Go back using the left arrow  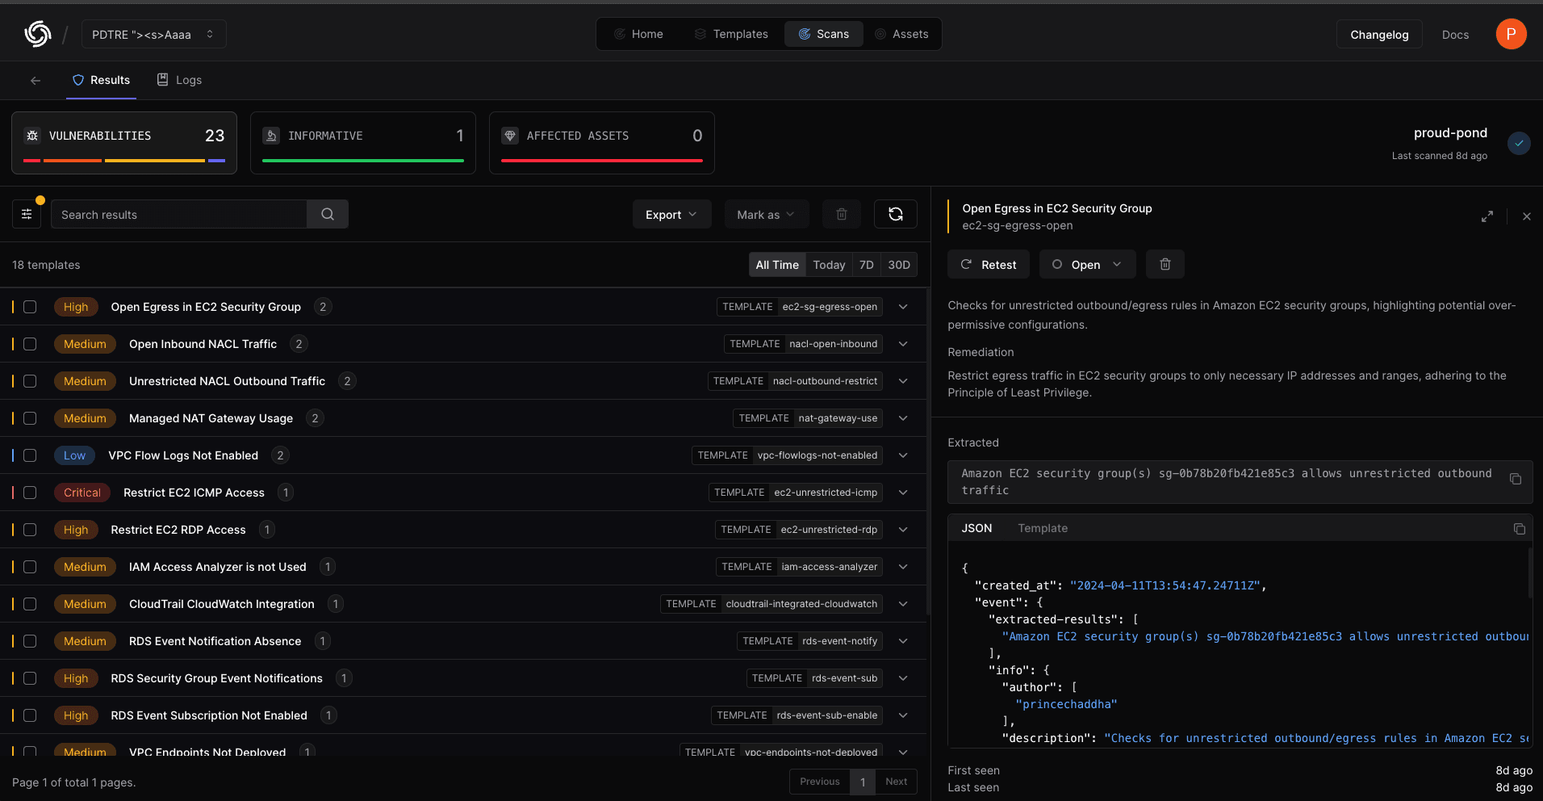(x=36, y=81)
